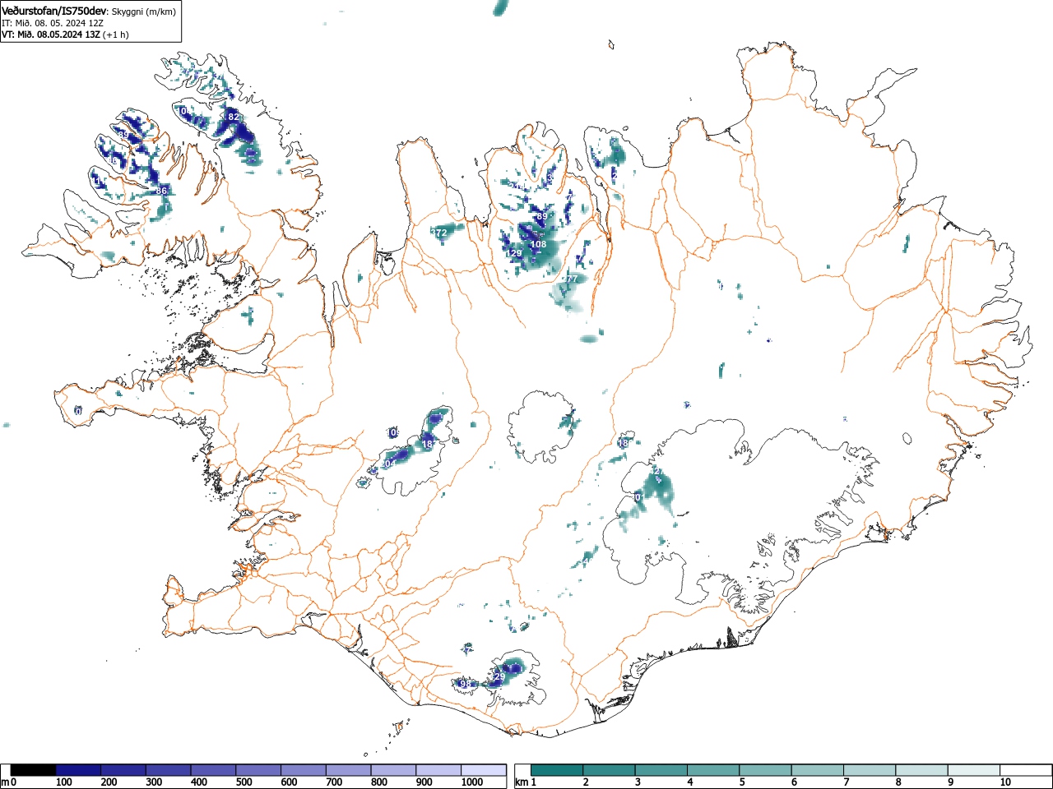Click the 98 visibility value near the south coast
Screen dimensions: 1053x789
coord(465,684)
